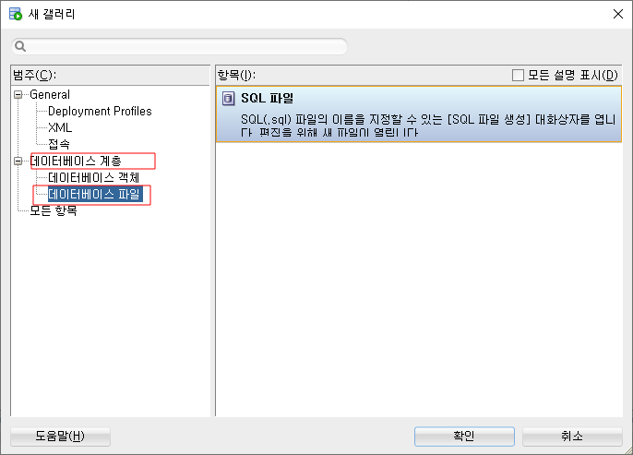Click the 새 갤러리 title bar icon
The width and height of the screenshot is (633, 455).
click(x=16, y=14)
